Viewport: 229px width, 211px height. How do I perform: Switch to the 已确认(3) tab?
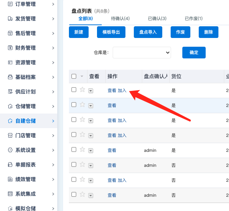[x=157, y=19]
